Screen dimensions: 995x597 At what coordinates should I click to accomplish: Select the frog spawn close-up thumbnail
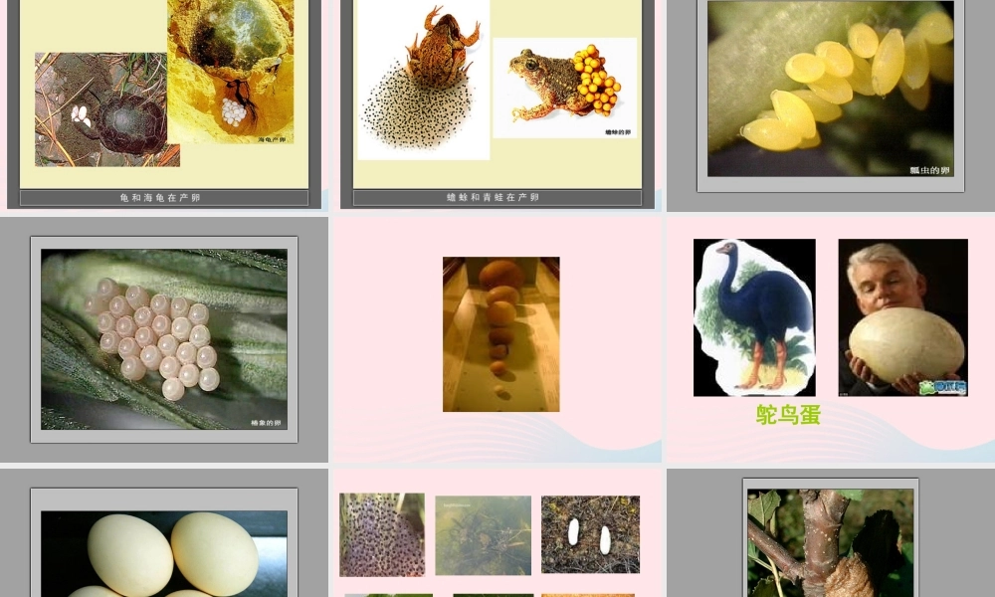point(381,534)
